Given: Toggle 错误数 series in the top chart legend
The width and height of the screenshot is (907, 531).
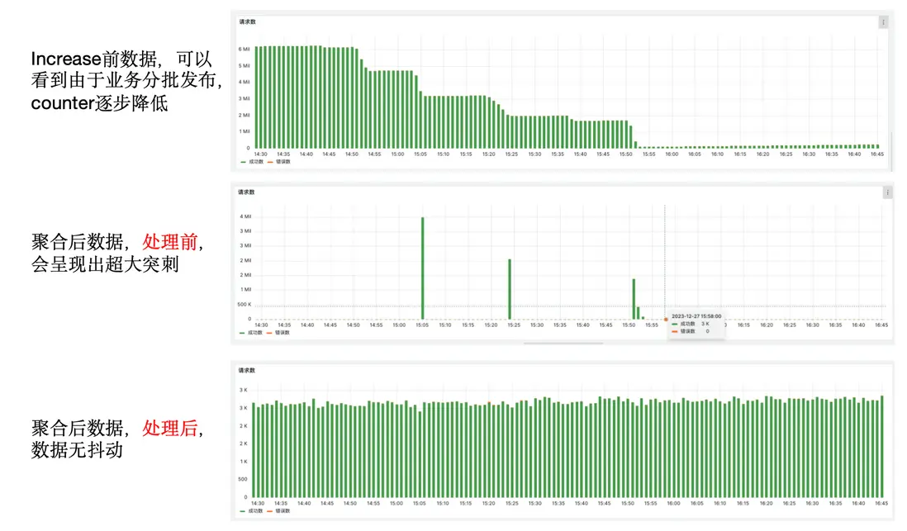Looking at the screenshot, I should coord(279,162).
